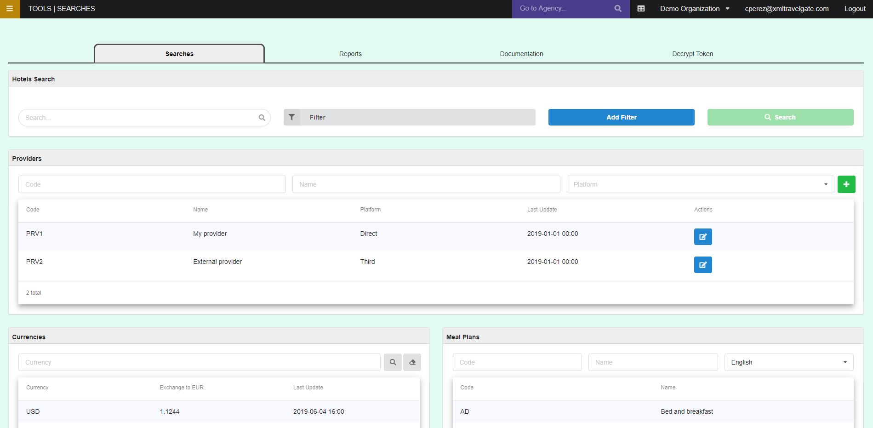Click the Exchange to EUR column header
The height and width of the screenshot is (428, 873).
[182, 388]
